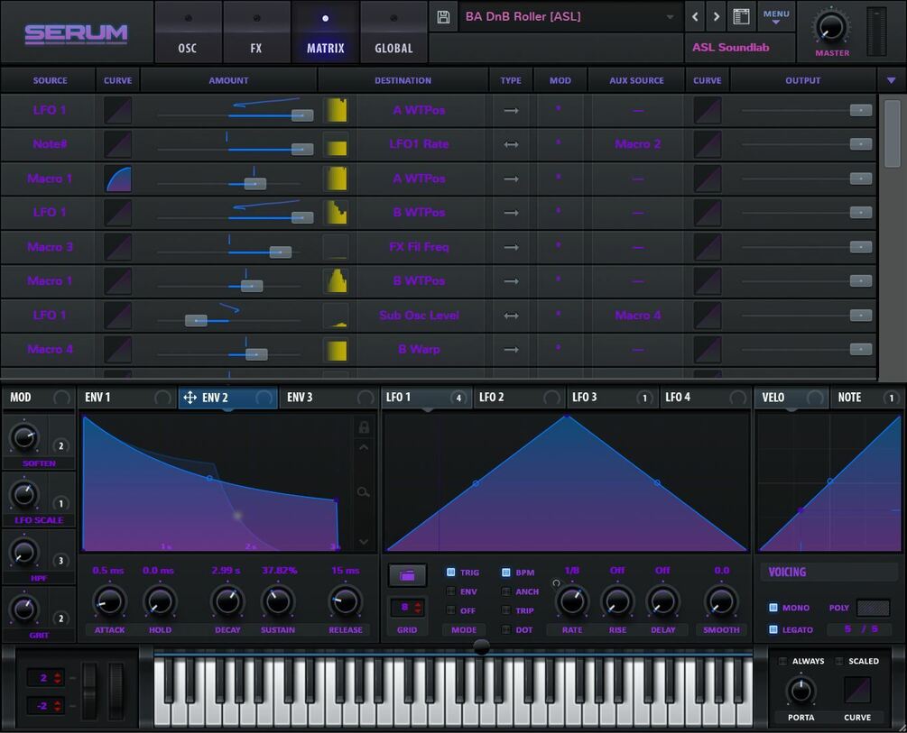Toggle the SCALED portamento checkbox

point(839,661)
